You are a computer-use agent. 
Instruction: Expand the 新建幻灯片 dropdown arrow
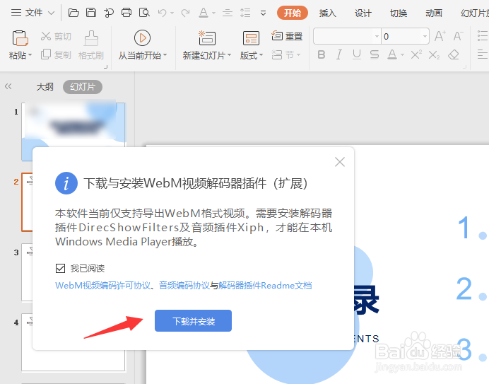(x=229, y=55)
